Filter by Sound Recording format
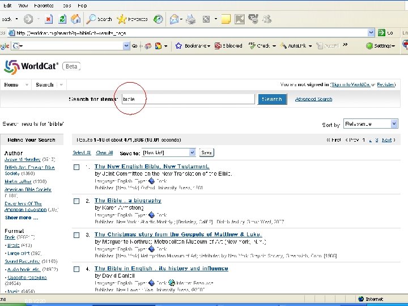The height and width of the screenshot is (306, 408). point(22,261)
